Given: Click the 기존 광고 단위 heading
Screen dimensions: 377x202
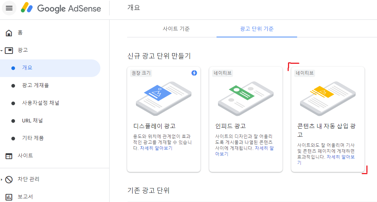Looking at the screenshot, I should tap(149, 191).
